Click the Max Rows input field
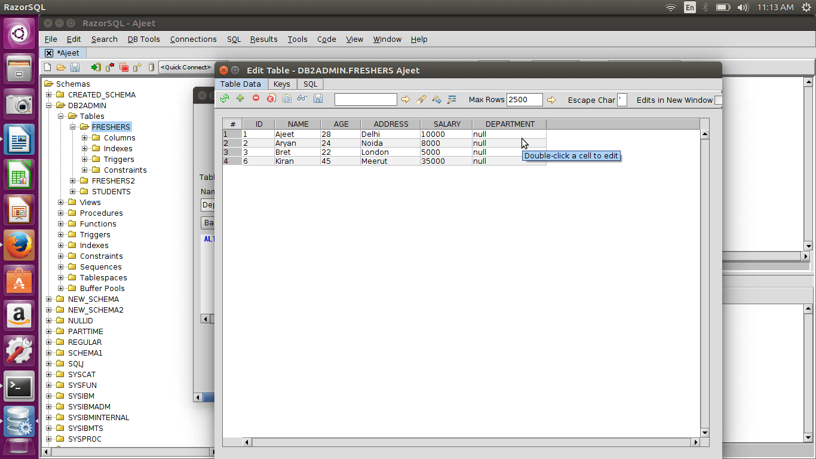Viewport: 816px width, 459px height. pos(524,100)
